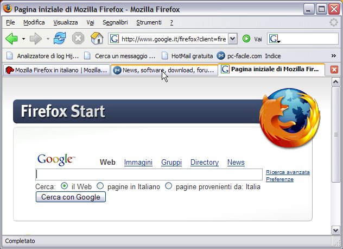
Task: Click the green Back arrow button
Action: tap(11, 39)
